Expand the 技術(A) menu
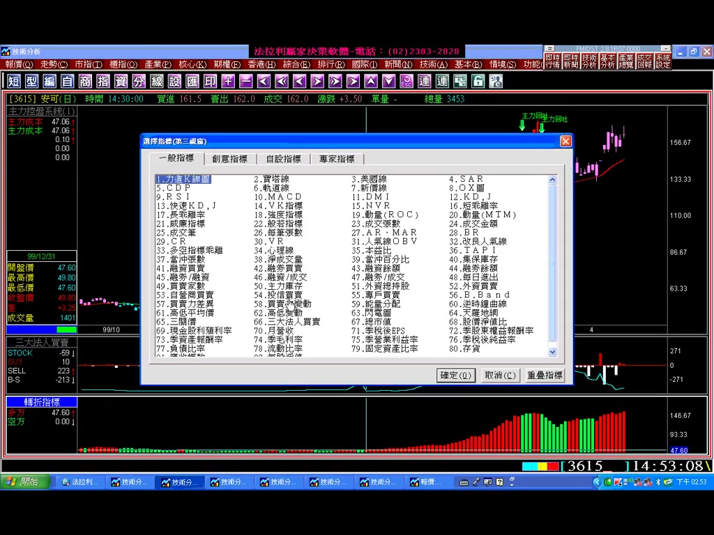This screenshot has width=714, height=535. (434, 65)
